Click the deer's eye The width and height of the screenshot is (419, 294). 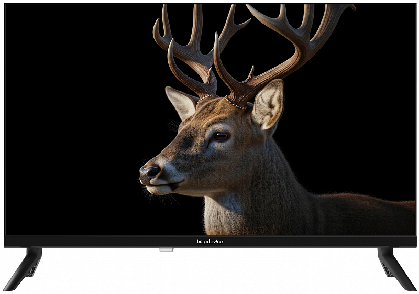click(x=221, y=136)
